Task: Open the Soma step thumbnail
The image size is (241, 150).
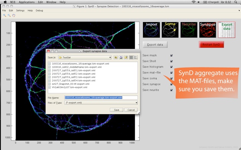Action: coord(170,30)
